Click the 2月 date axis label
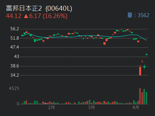 click(x=51, y=107)
